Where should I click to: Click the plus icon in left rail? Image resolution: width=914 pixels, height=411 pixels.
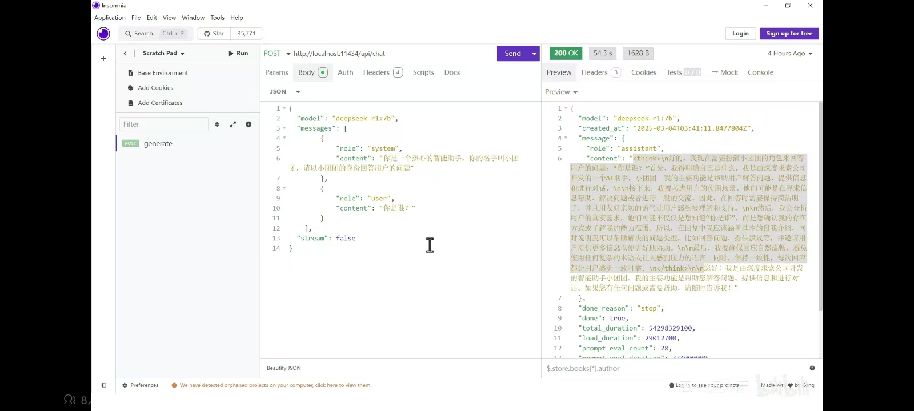(x=103, y=58)
